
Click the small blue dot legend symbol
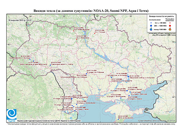(x=151, y=23)
